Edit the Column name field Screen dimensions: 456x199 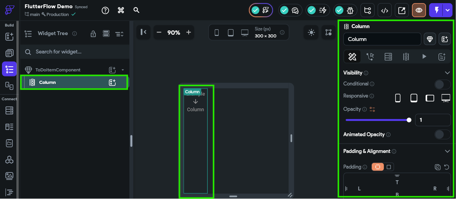coord(382,39)
